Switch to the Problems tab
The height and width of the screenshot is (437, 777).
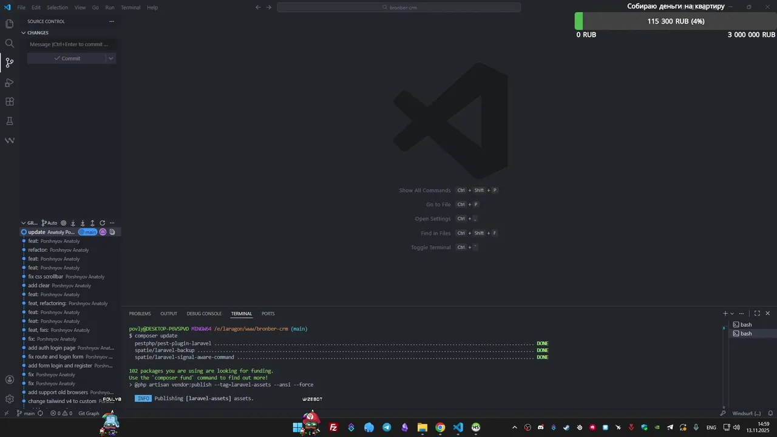[140, 313]
